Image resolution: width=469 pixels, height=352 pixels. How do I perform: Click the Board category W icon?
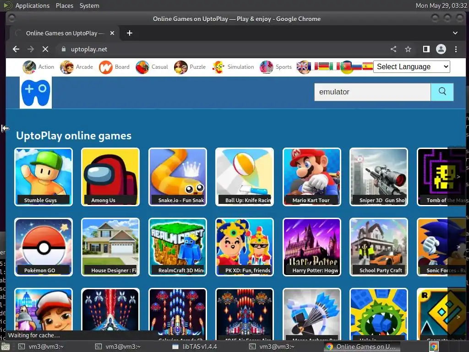pyautogui.click(x=106, y=67)
